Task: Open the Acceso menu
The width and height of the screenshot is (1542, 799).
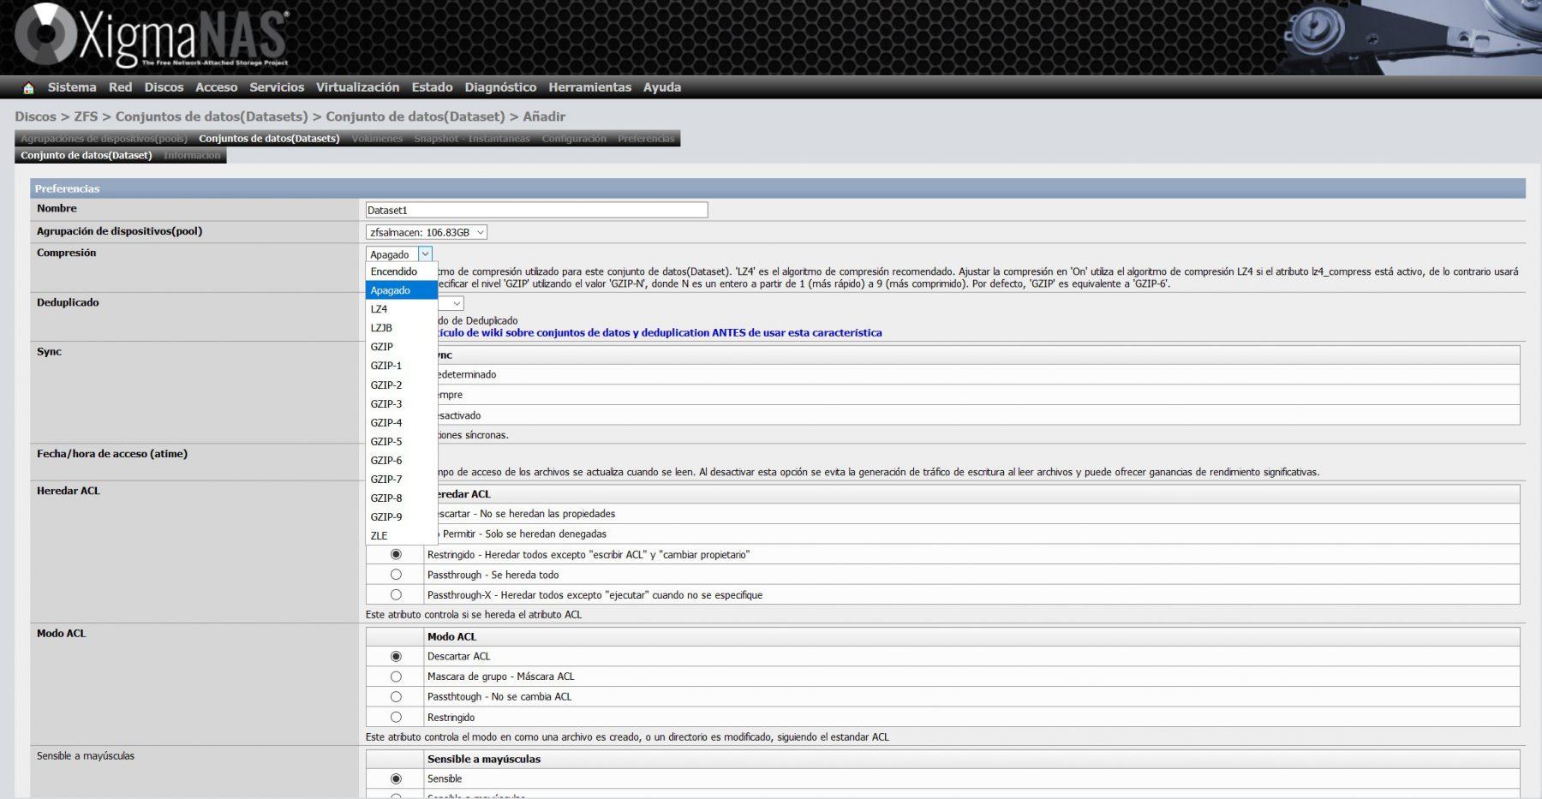Action: [x=216, y=87]
